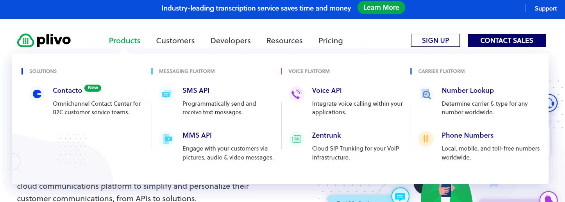The height and width of the screenshot is (202, 565).
Task: Expand the Developers menu
Action: 231,41
